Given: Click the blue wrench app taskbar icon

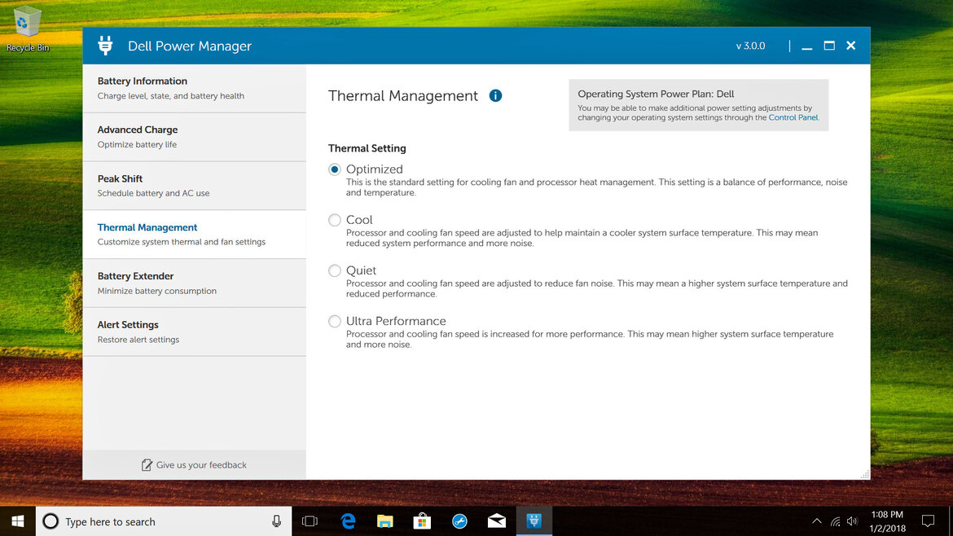Looking at the screenshot, I should coord(459,521).
